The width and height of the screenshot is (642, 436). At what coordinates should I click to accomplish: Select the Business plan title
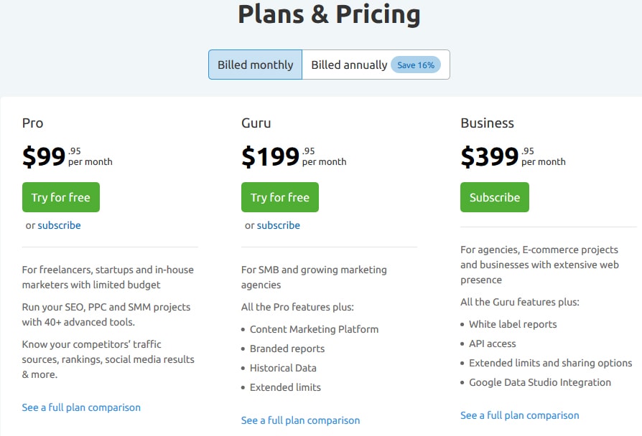click(x=488, y=123)
